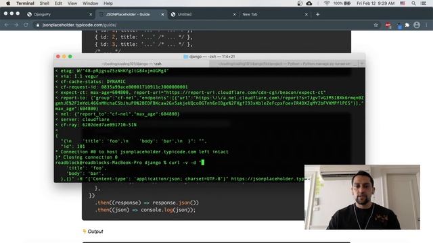Image resolution: width=433 pixels, height=243 pixels.
Task: Click the console.log(json) code line
Action: coord(145,210)
